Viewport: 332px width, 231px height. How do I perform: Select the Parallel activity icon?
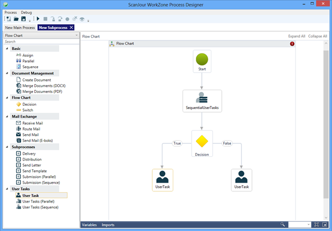(x=19, y=61)
